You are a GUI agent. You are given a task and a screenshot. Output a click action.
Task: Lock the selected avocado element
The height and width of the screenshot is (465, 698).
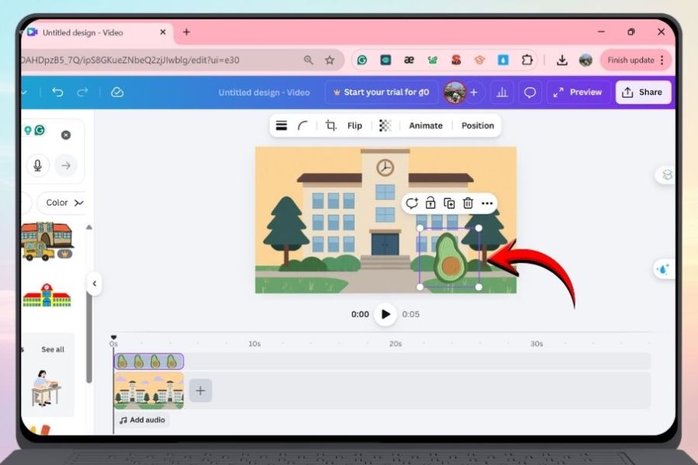(x=430, y=203)
